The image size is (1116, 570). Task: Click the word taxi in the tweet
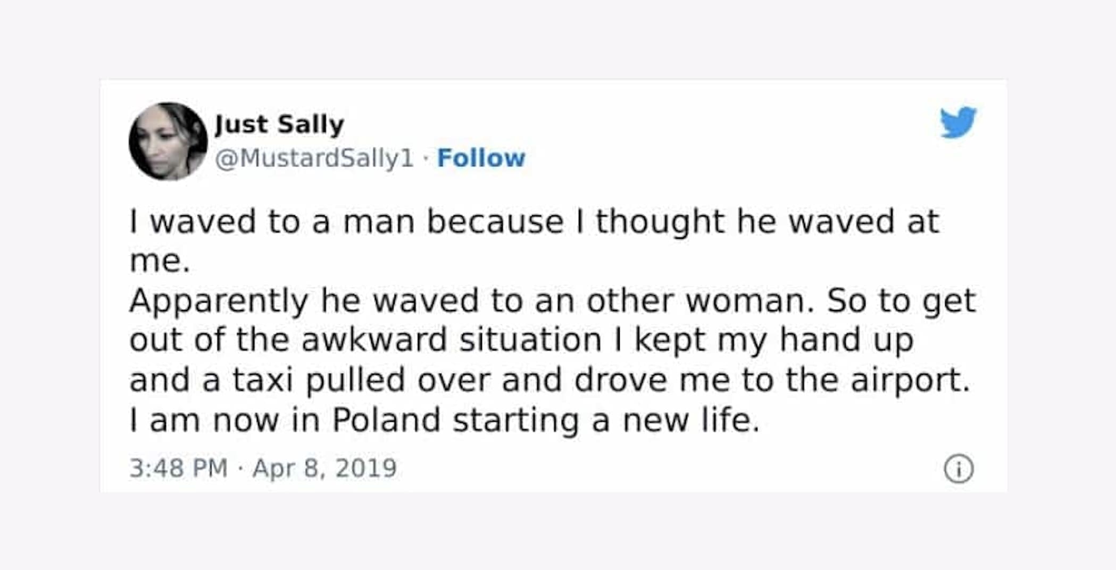pos(263,380)
